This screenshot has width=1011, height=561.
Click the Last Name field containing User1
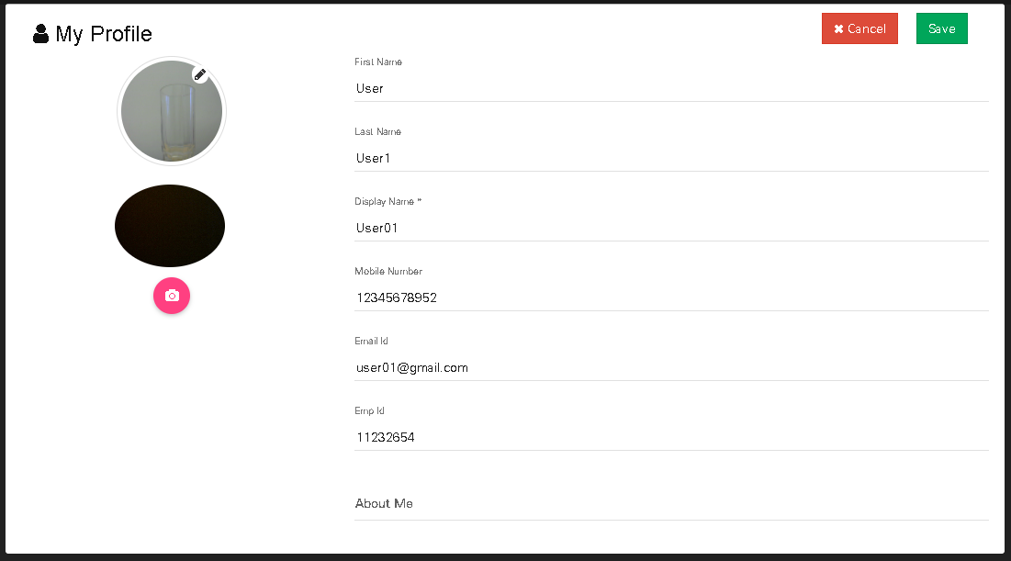point(671,158)
